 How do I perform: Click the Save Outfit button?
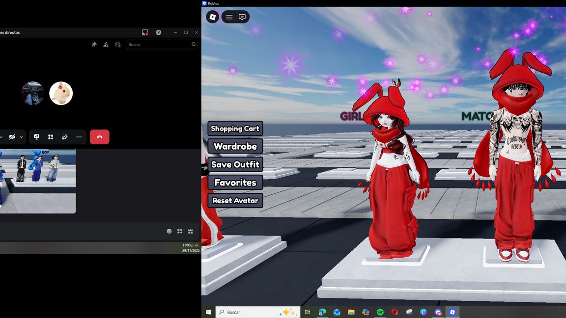(235, 164)
